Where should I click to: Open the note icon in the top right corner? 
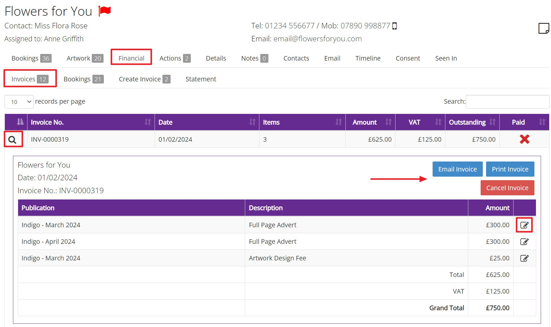click(x=544, y=28)
